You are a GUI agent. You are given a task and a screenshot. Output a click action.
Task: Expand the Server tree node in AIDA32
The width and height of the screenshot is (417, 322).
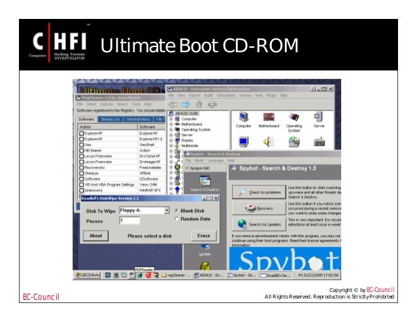(x=171, y=135)
